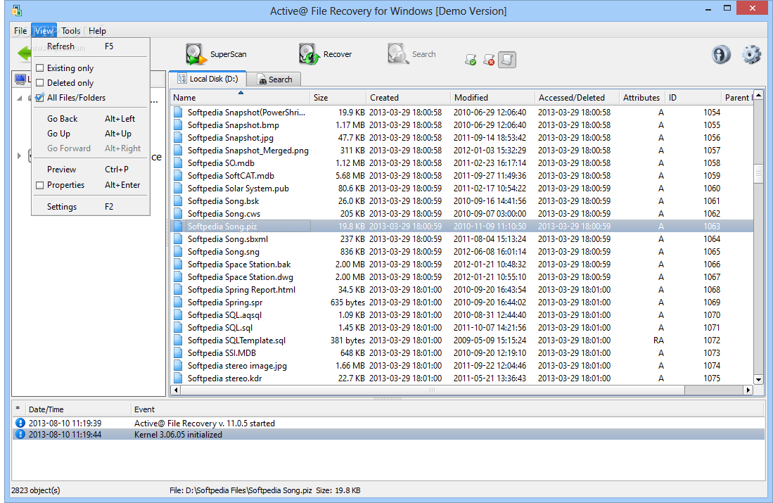Expand the lower collapsed tree node in left pane
773x503 pixels.
tap(19, 156)
